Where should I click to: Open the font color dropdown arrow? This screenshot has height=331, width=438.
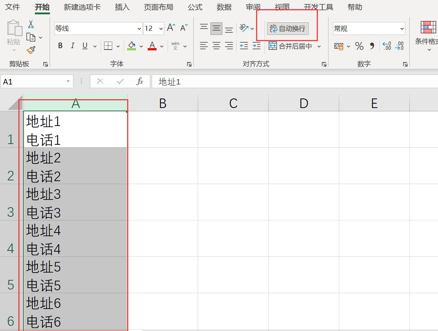161,46
